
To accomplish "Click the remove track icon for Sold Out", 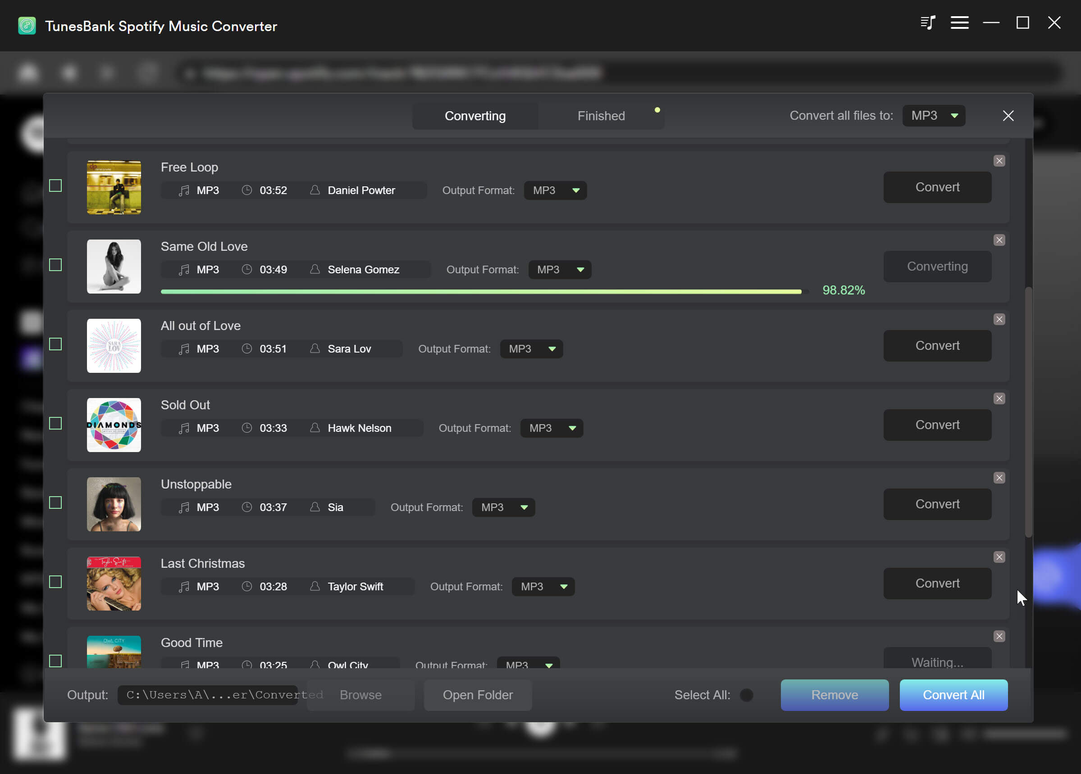I will coord(999,398).
